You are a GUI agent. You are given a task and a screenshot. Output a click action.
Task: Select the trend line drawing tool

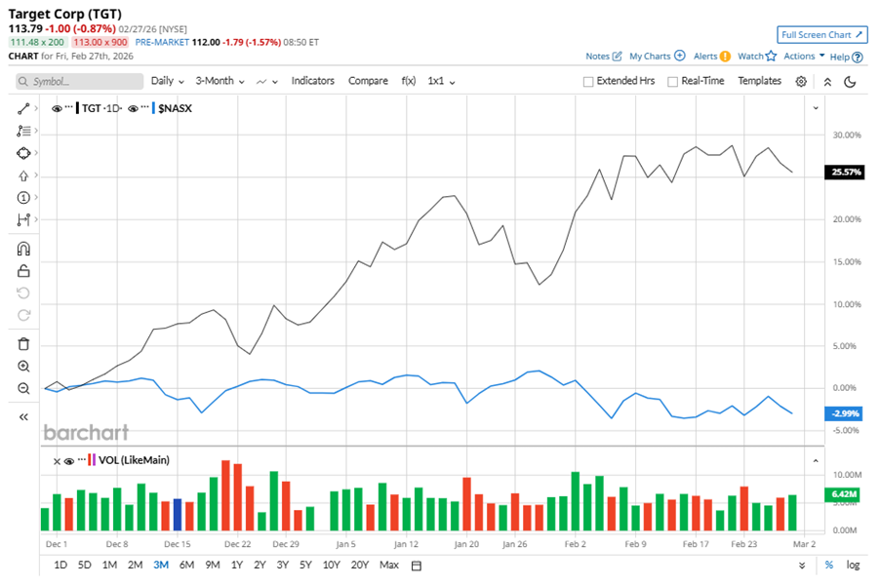coord(23,108)
